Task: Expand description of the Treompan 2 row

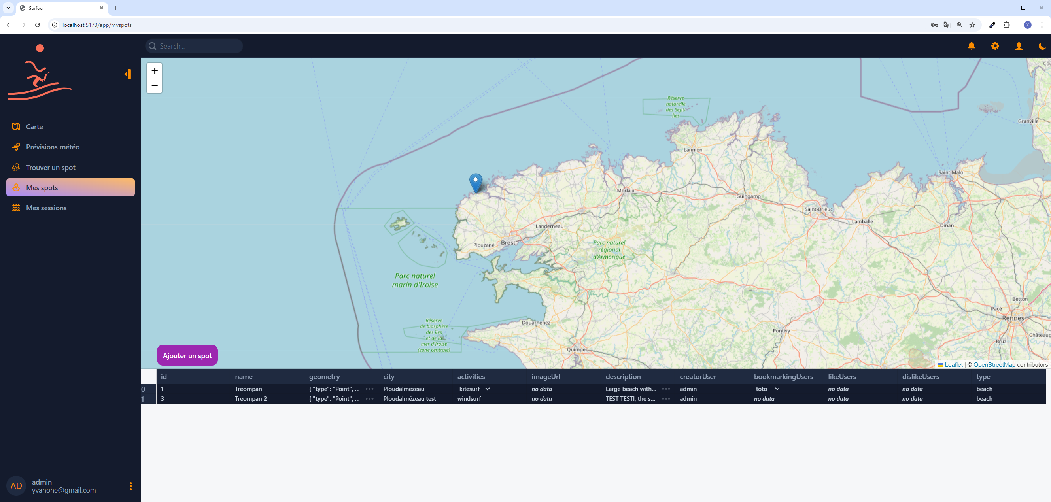Action: pos(666,399)
